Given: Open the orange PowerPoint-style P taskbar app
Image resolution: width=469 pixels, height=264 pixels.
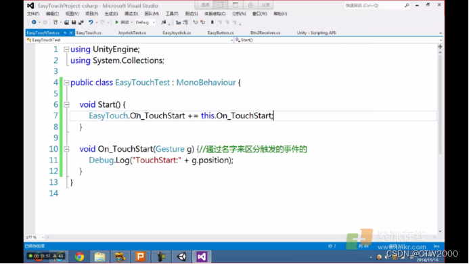Looking at the screenshot, I should coord(140,257).
